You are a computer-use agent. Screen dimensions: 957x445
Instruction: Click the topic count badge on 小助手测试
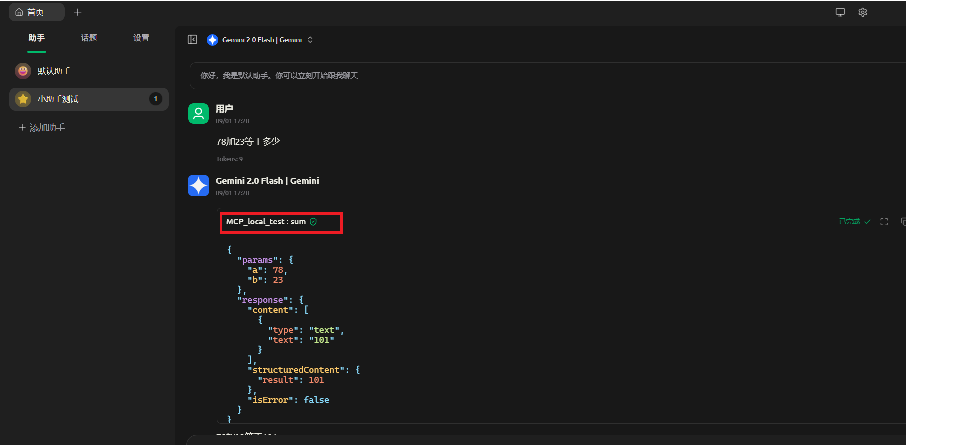click(156, 99)
